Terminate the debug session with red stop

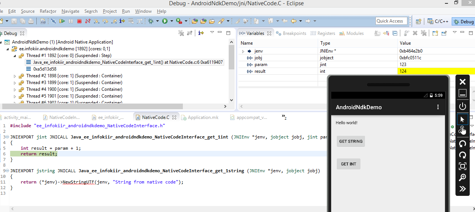[x=79, y=21]
